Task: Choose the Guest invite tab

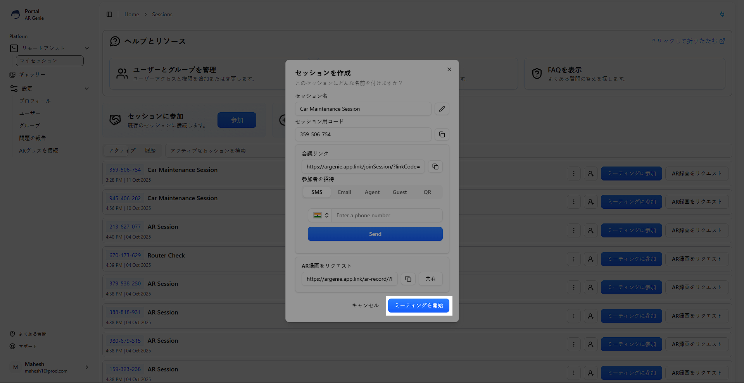Action: click(399, 192)
